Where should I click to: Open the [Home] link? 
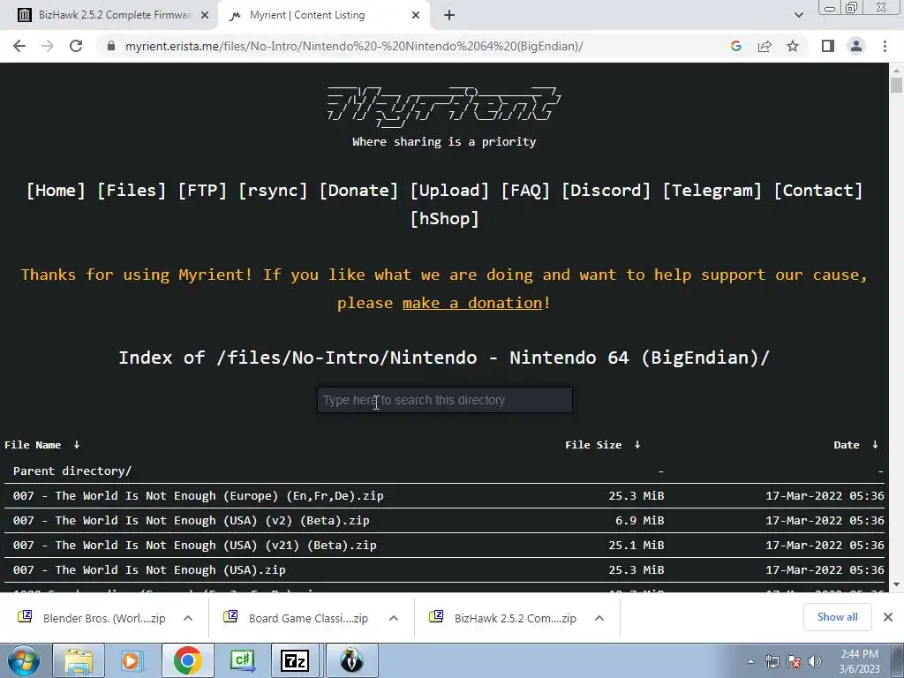tap(56, 191)
